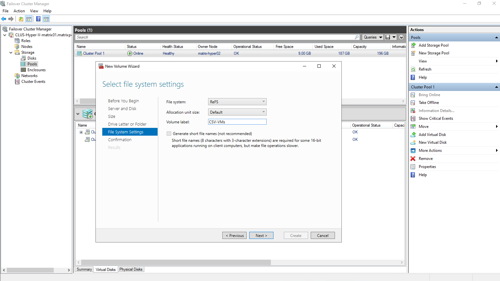Click the New Virtual Disk icon
This screenshot has width=500, height=281.
point(413,142)
